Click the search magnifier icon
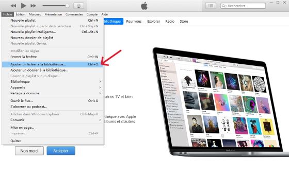Viewport: 289px width, 190px height. tap(224, 6)
